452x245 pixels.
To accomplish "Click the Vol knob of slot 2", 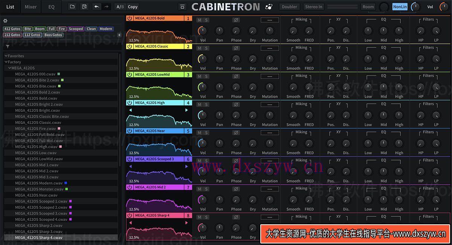I will (203, 59).
